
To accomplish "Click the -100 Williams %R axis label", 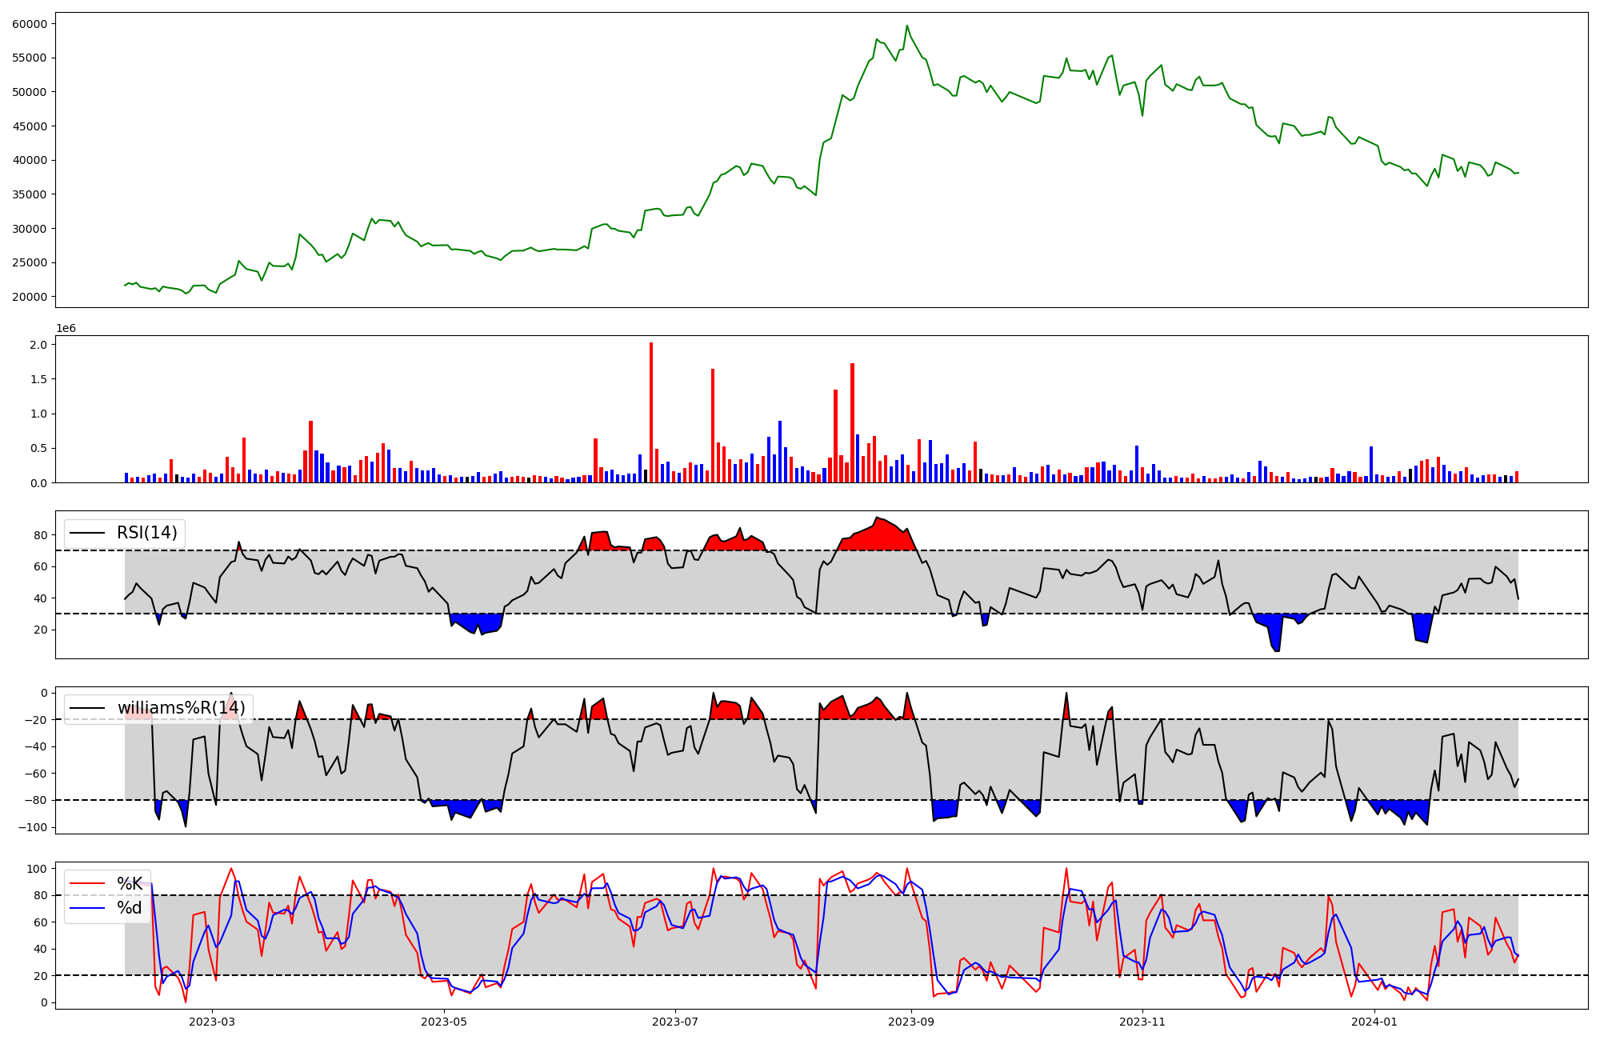I will pos(32,827).
